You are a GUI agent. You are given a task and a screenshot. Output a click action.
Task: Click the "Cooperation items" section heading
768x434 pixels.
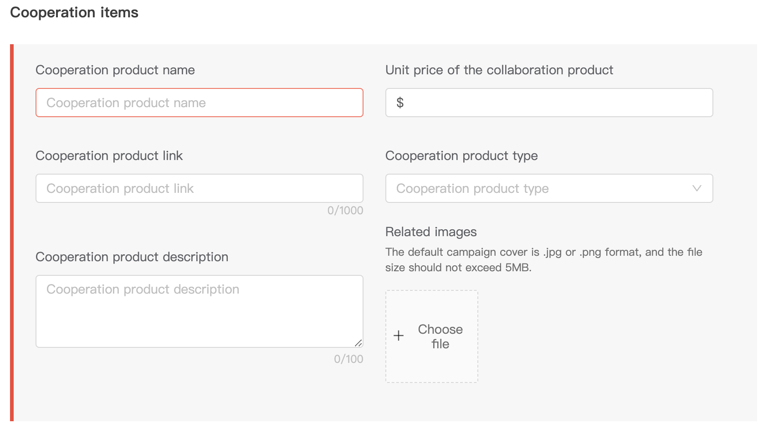click(x=74, y=12)
